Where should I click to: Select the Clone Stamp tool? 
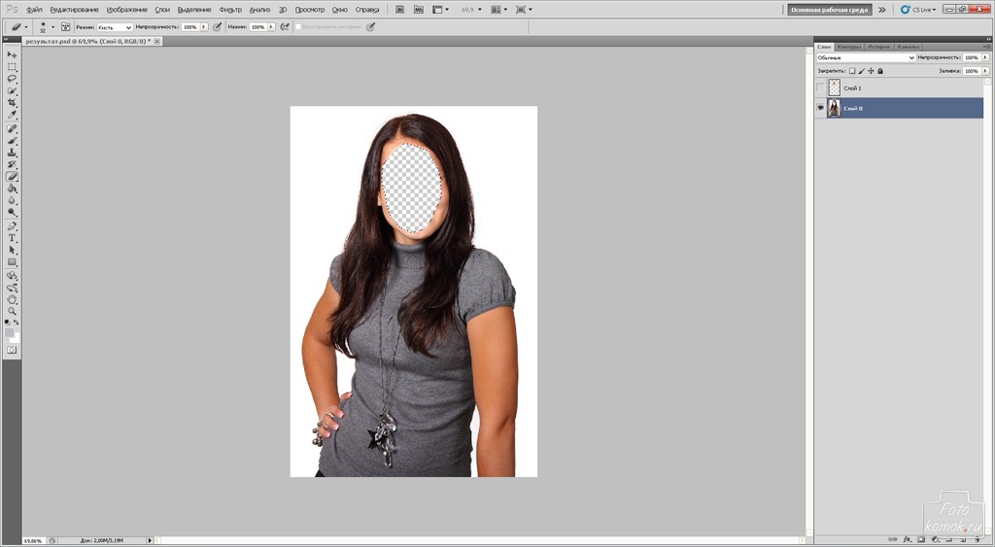(12, 153)
